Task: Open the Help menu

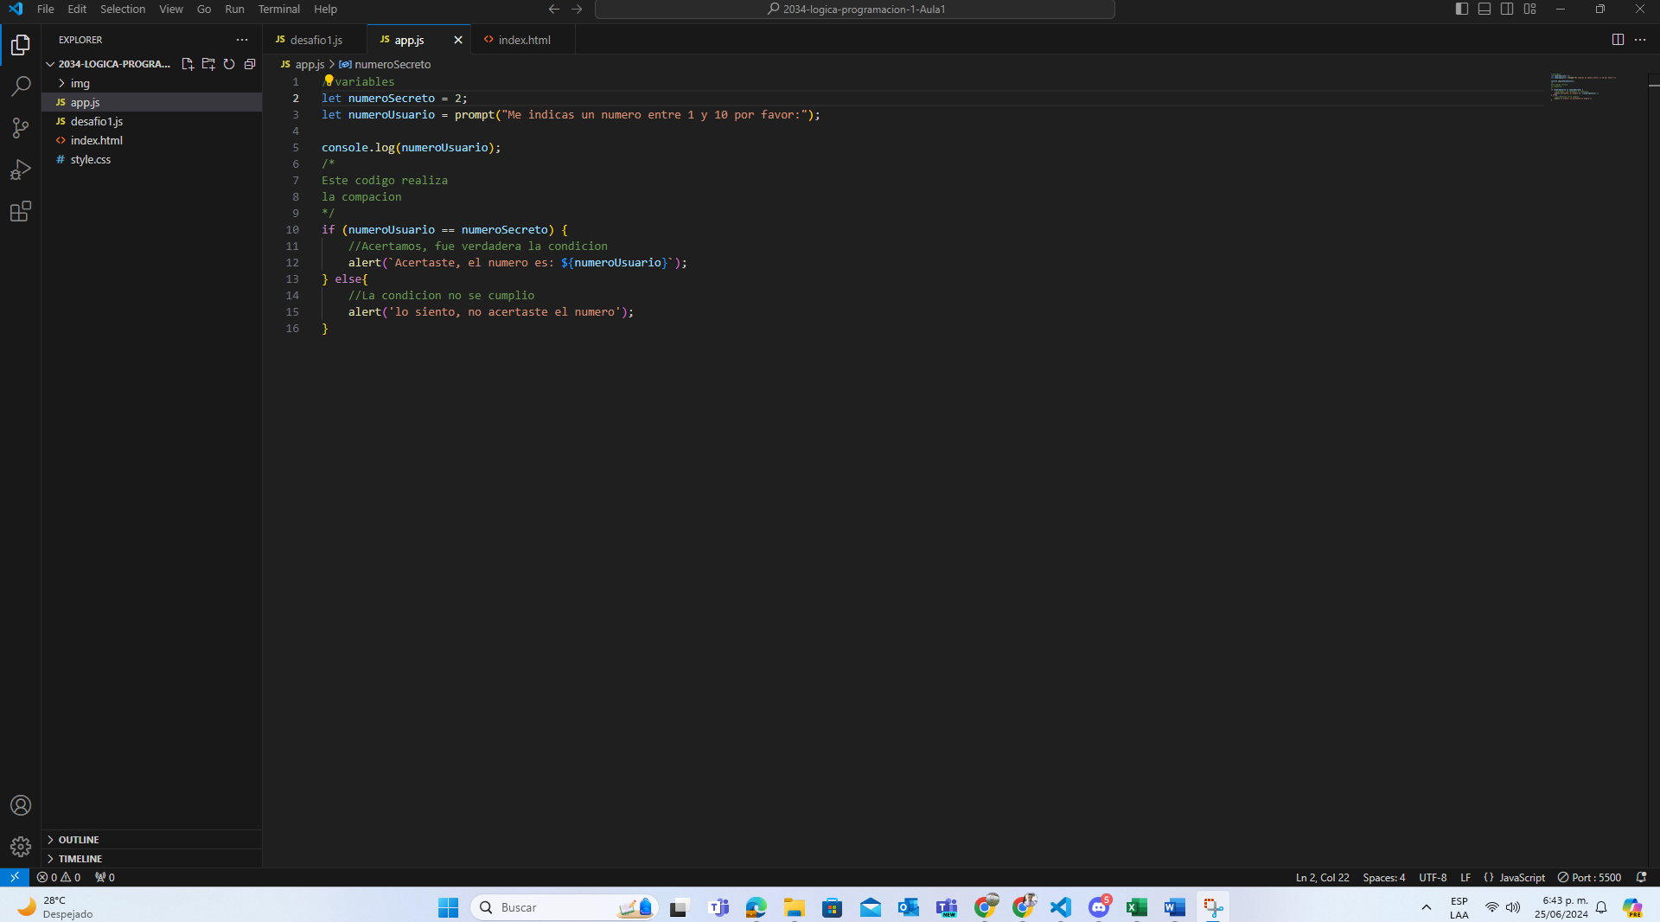Action: tap(325, 9)
